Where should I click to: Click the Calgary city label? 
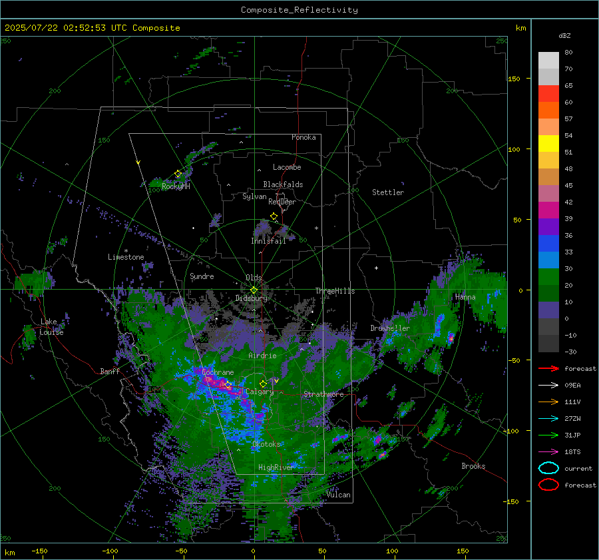260,392
